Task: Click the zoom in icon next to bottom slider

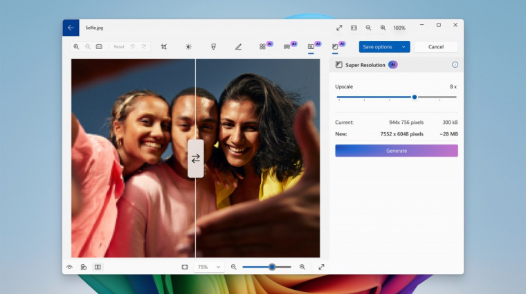Action: point(302,267)
